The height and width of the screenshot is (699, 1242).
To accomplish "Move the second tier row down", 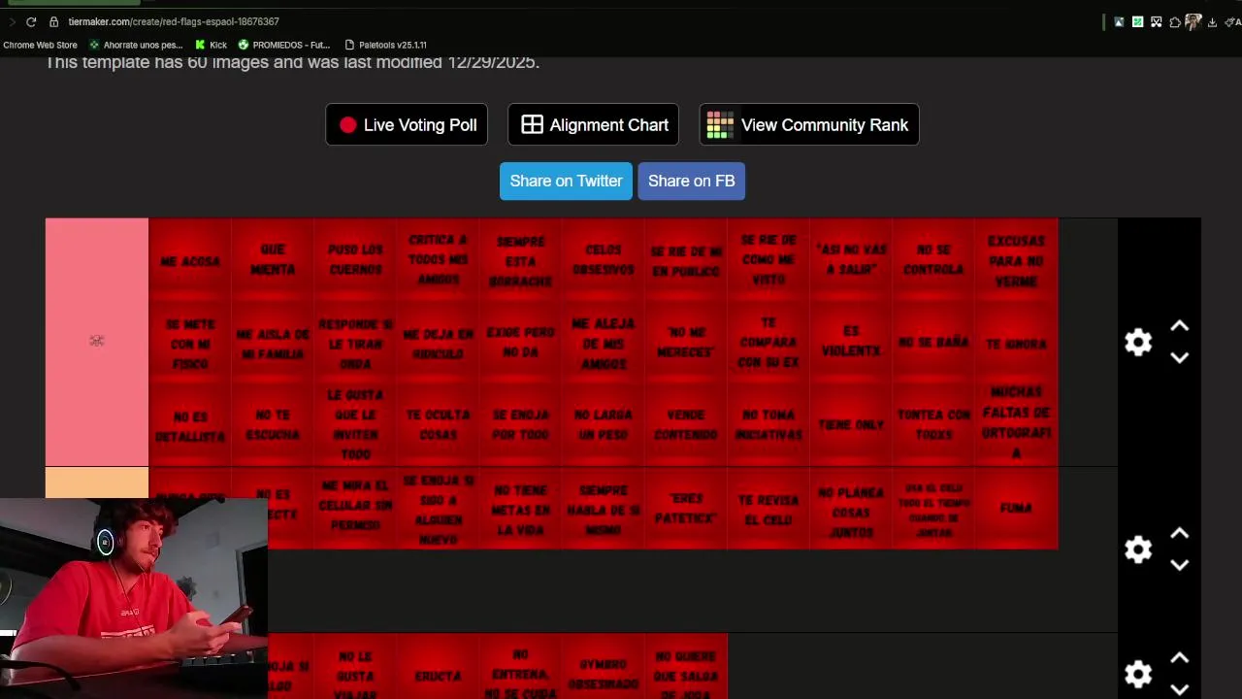I will pos(1179,565).
